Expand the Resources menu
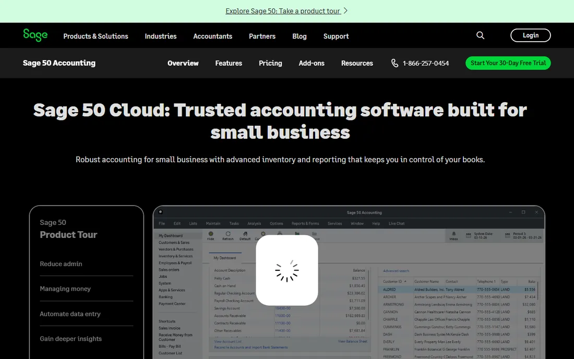The height and width of the screenshot is (359, 574). point(357,63)
